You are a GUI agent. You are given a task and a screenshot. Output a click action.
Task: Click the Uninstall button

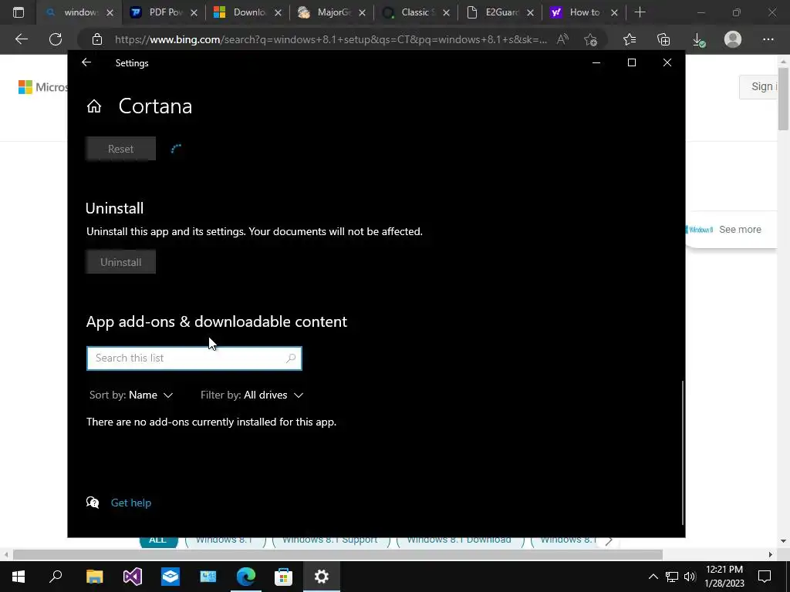pyautogui.click(x=120, y=262)
